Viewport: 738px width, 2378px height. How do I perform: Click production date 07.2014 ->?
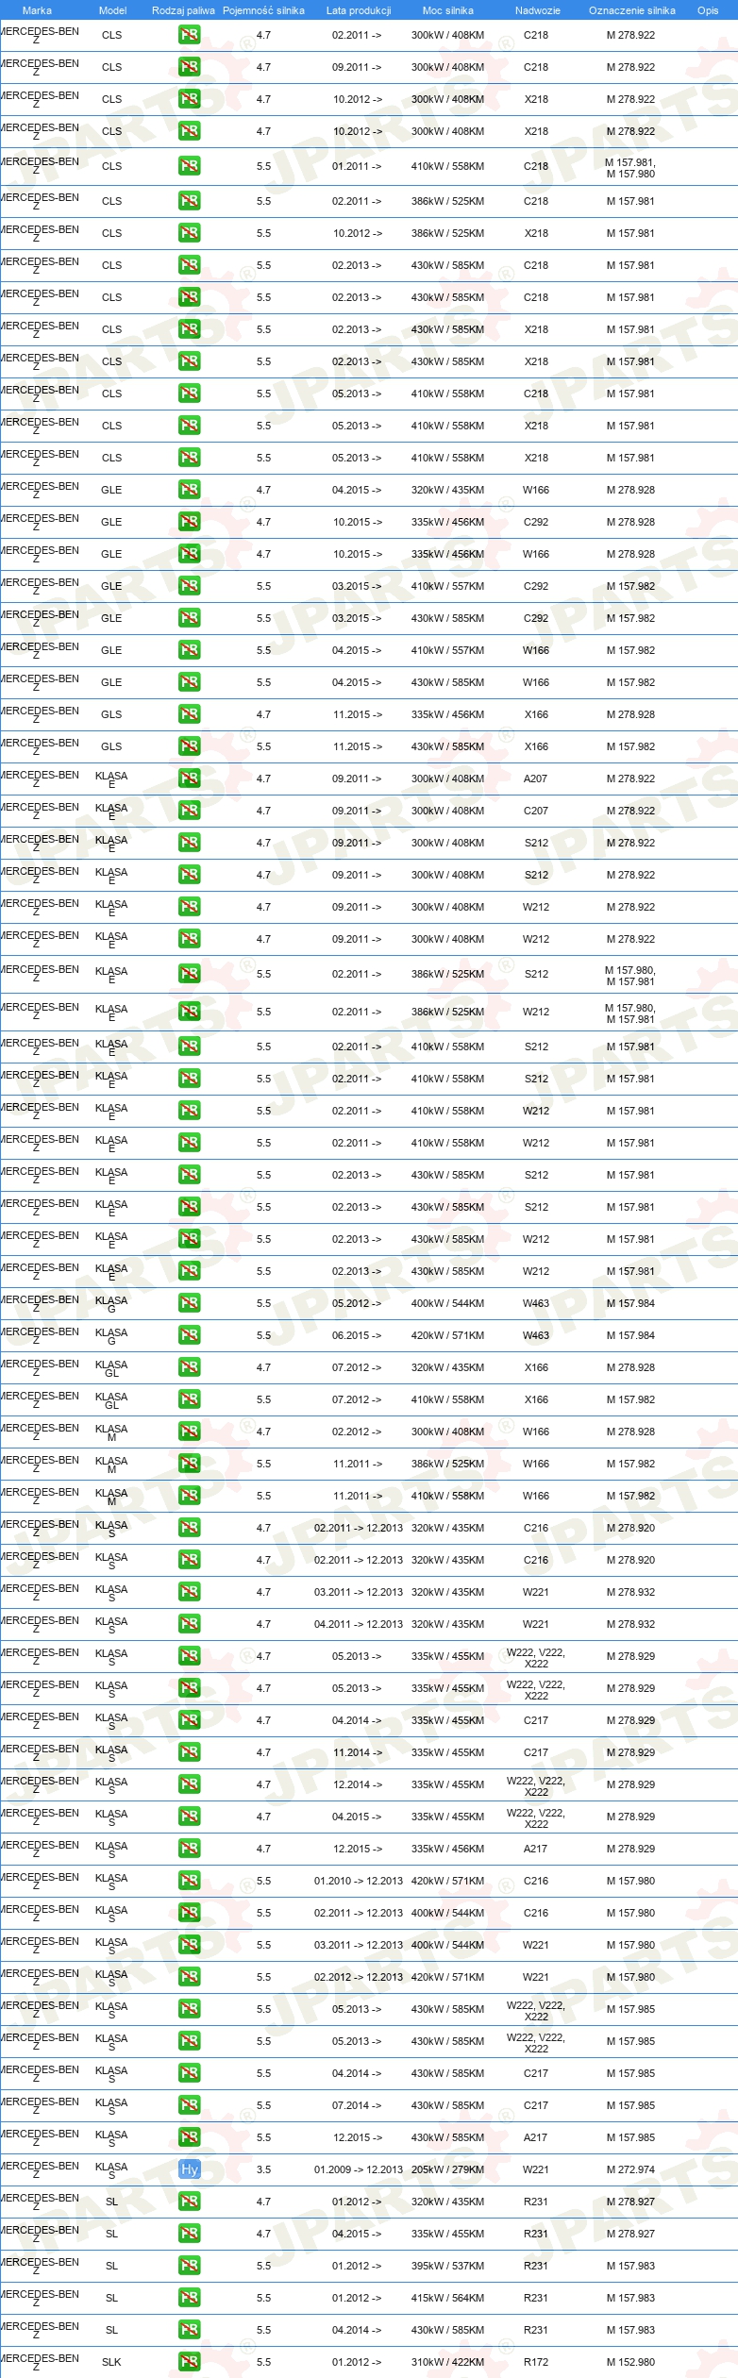[357, 2105]
